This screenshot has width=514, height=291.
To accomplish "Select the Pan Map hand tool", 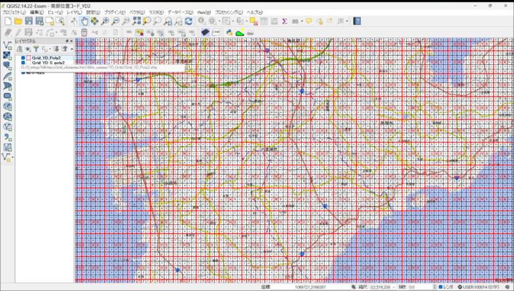I will click(84, 21).
